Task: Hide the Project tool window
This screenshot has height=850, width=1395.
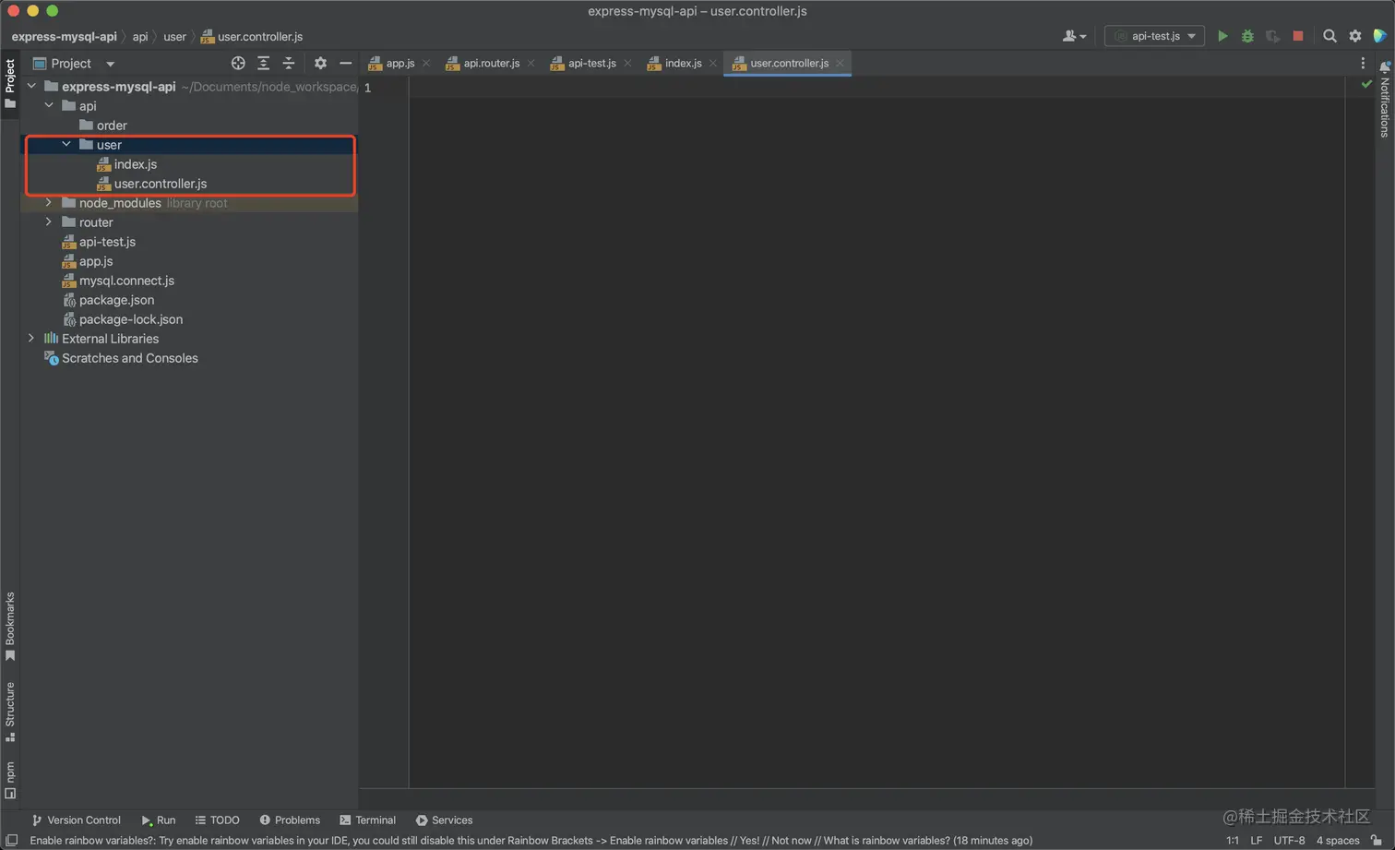Action: 345,63
